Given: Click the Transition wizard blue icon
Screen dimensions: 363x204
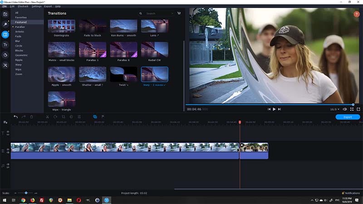Looking at the screenshot, I should click(x=95, y=117).
